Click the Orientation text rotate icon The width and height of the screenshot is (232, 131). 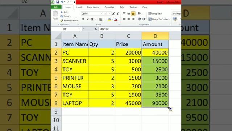140,13
